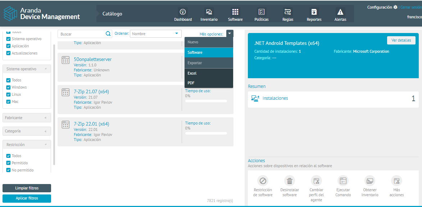422x207 pixels.
Task: Click the Limpiar filtros button
Action: [27, 188]
